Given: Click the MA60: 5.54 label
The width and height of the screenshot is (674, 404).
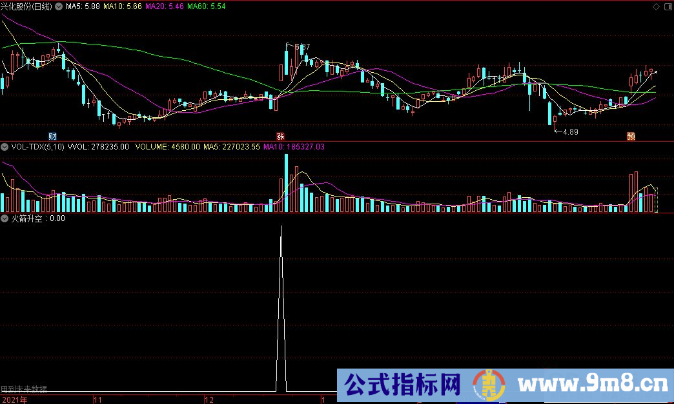Looking at the screenshot, I should 207,6.
